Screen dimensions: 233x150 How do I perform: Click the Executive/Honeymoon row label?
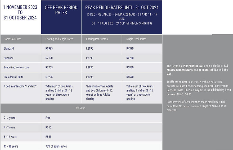(x=16, y=68)
